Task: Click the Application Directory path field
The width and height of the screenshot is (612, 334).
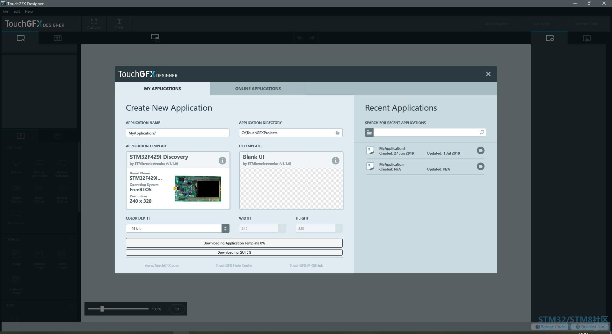Action: click(291, 133)
